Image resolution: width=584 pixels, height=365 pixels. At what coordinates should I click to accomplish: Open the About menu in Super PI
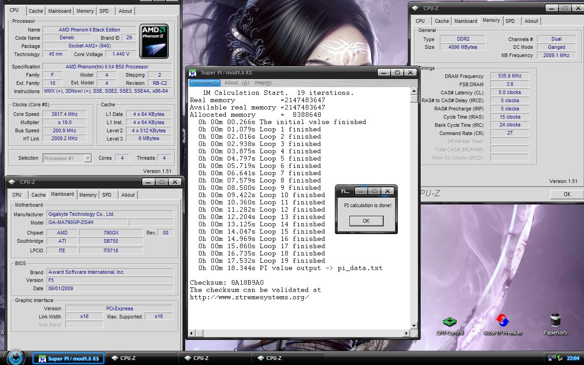click(237, 83)
